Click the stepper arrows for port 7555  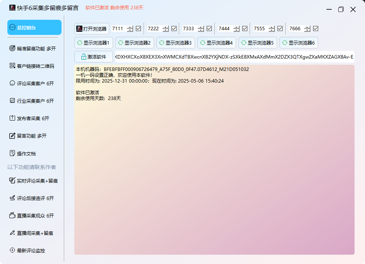272,29
